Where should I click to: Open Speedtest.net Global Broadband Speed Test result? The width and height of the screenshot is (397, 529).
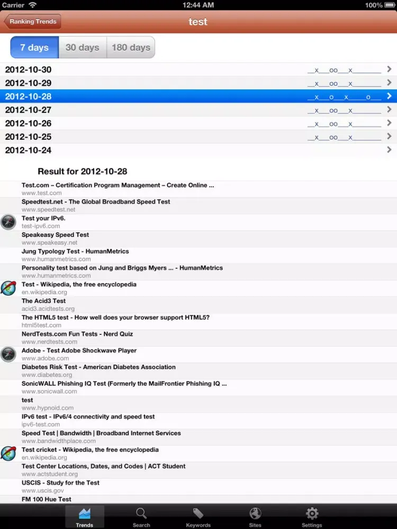tap(198, 205)
